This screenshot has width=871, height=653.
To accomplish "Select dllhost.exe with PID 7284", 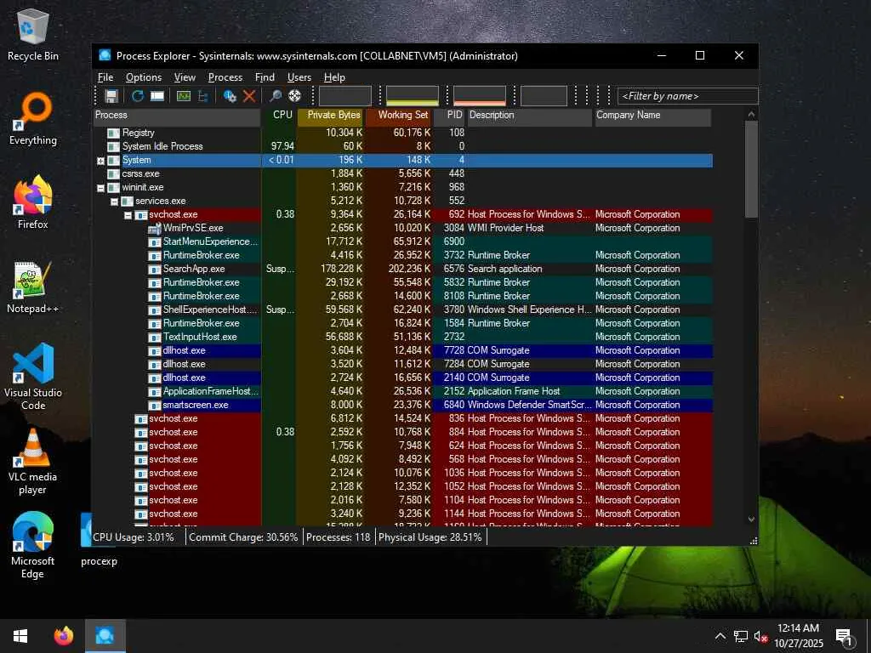I will (x=402, y=364).
